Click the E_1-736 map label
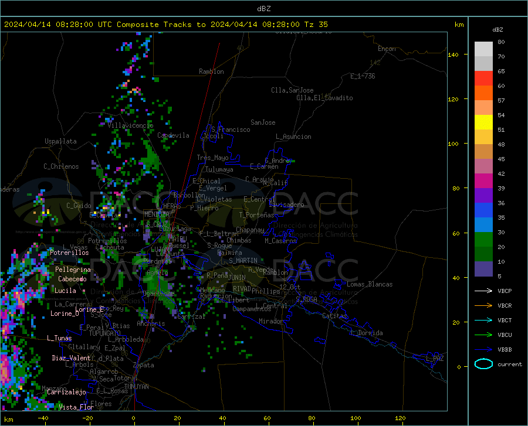The width and height of the screenshot is (528, 426). point(363,76)
